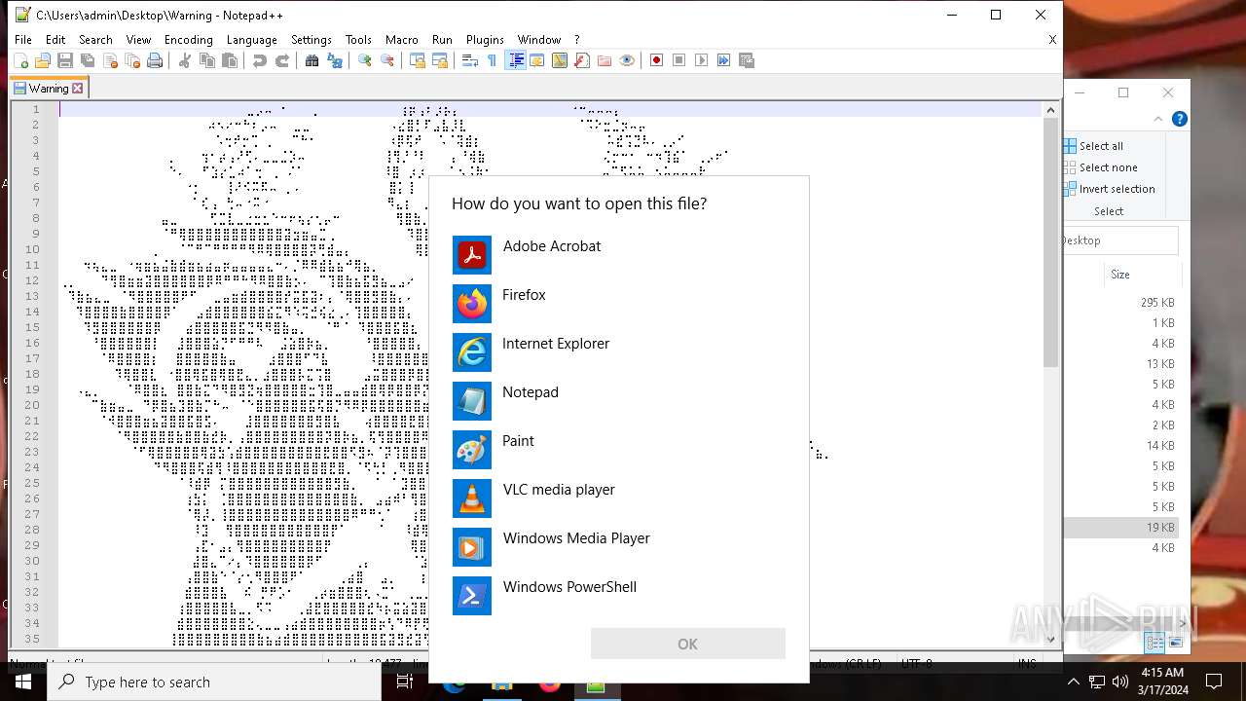1246x701 pixels.
Task: Toggle the Monitoring eye toolbar icon
Action: point(627,60)
